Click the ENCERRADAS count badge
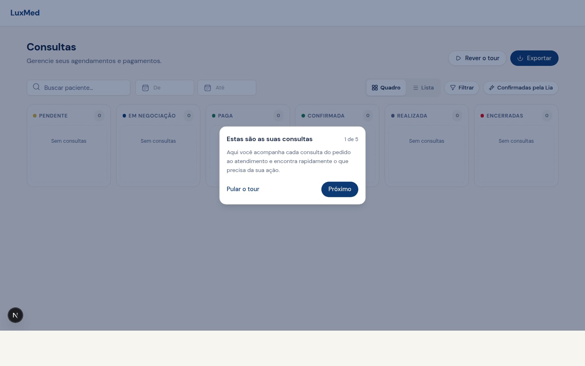This screenshot has width=585, height=366. 547,116
